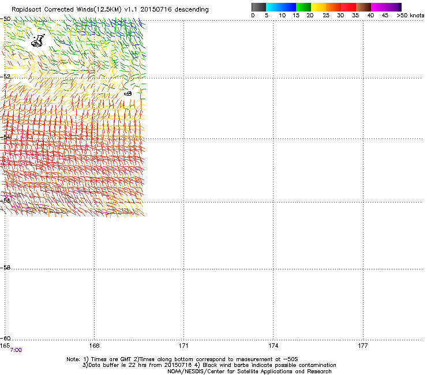Select the brown 35-40 knot legend segment
This screenshot has width=427, height=375.
click(x=364, y=7)
